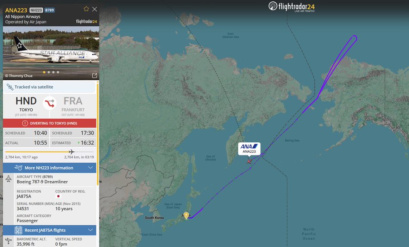The width and height of the screenshot is (409, 247).
Task: Click the route icon between HND and FRA
Action: 50,103
